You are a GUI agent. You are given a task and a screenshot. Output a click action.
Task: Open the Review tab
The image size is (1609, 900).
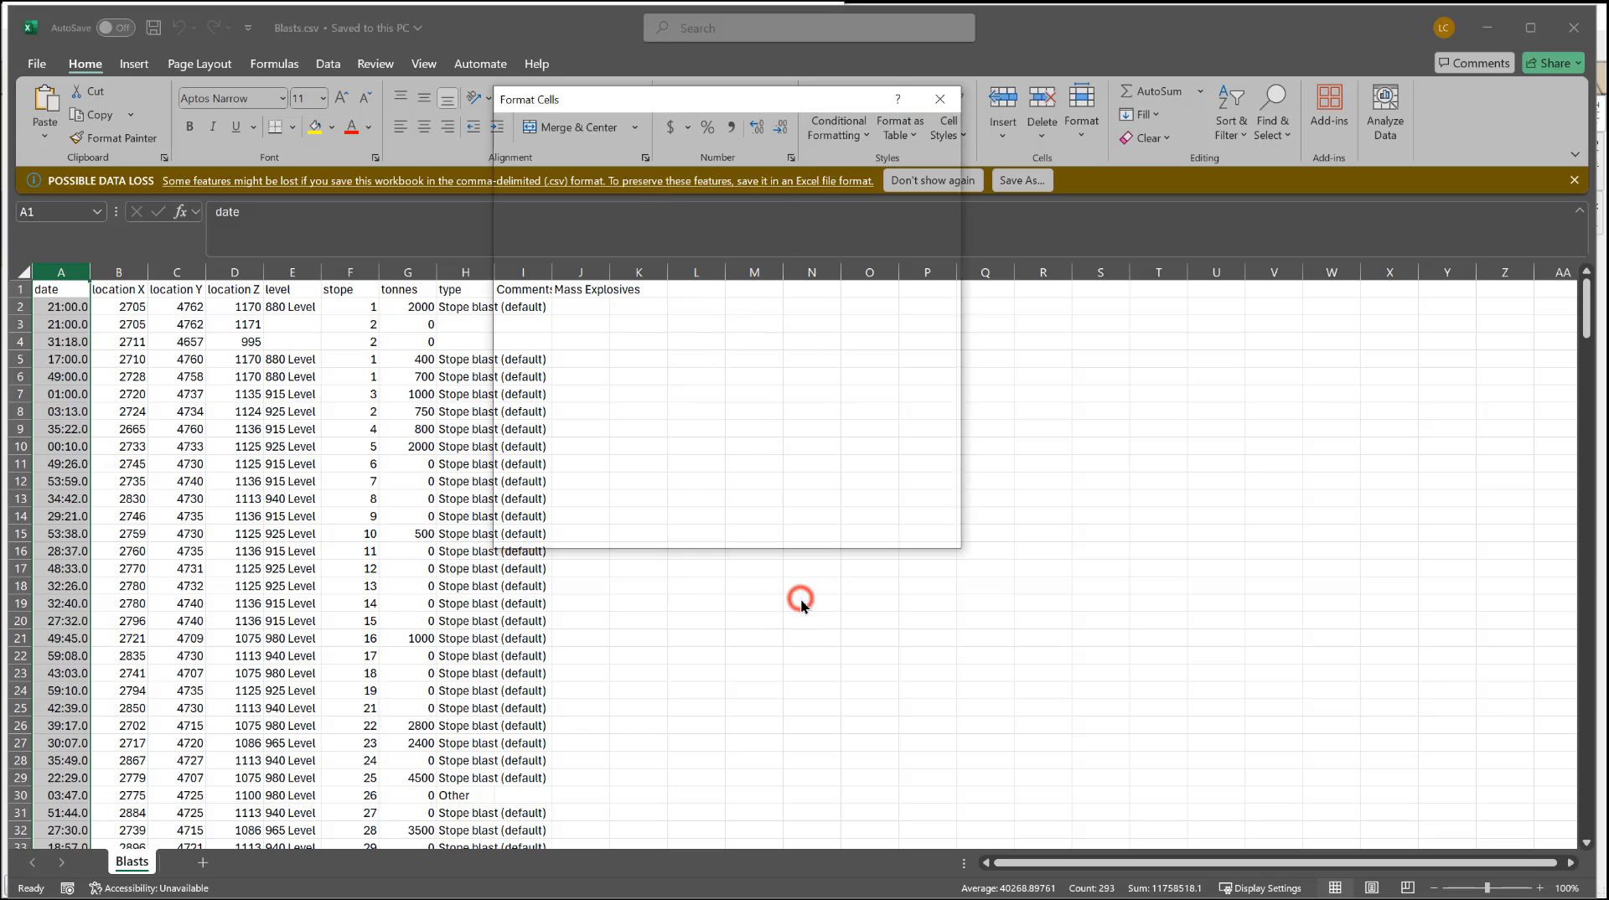375,64
